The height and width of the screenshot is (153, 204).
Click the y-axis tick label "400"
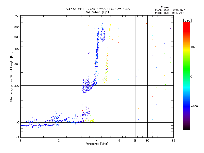[x=17, y=49]
